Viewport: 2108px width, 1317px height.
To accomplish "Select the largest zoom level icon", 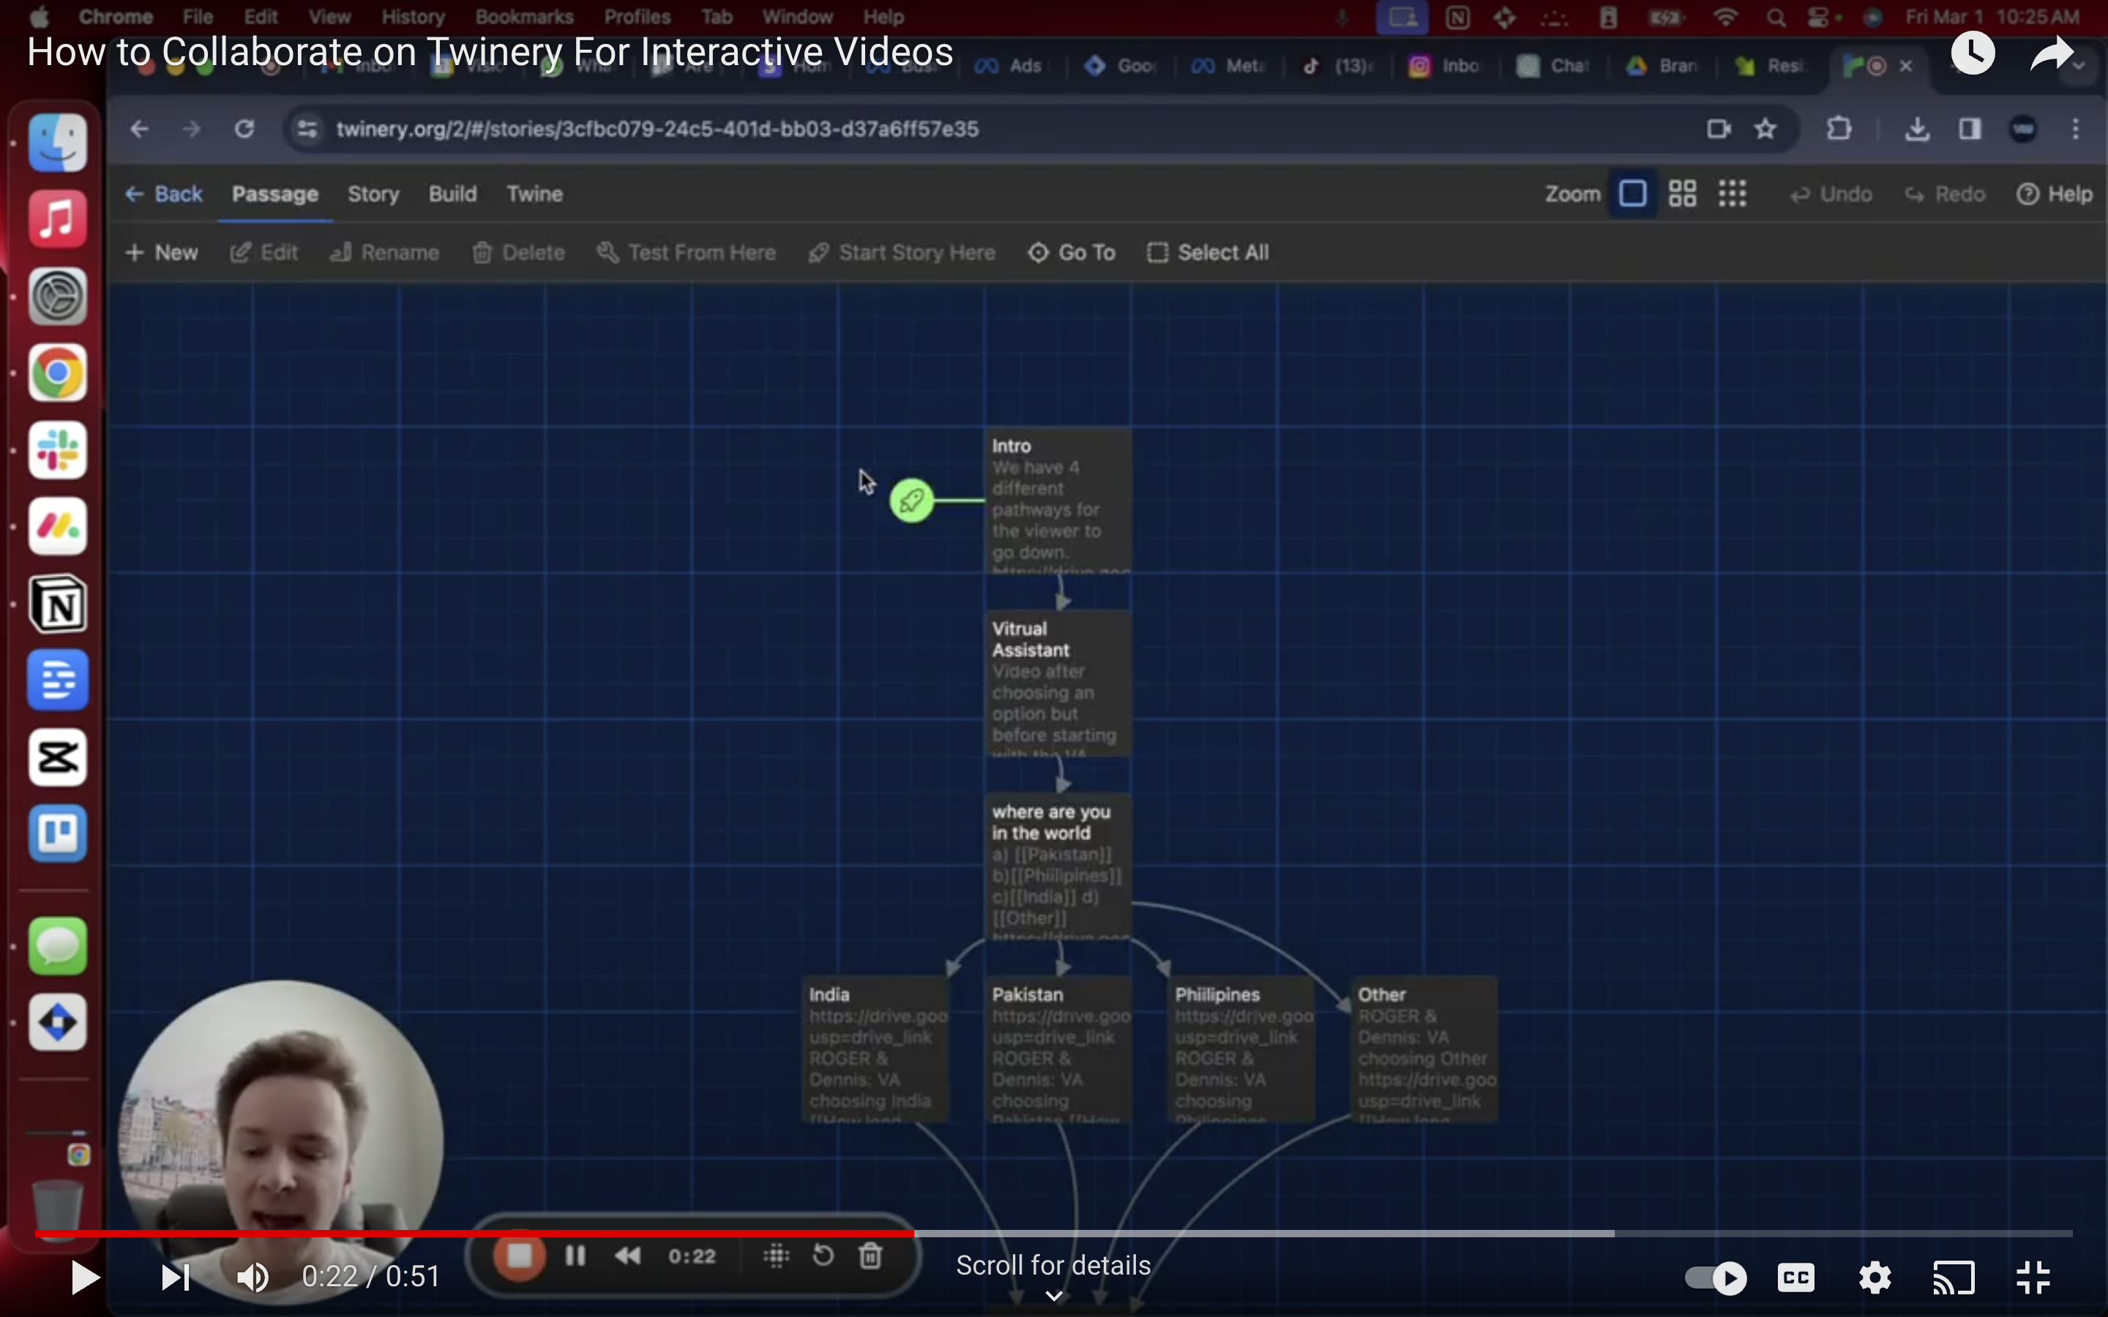I will click(1632, 193).
